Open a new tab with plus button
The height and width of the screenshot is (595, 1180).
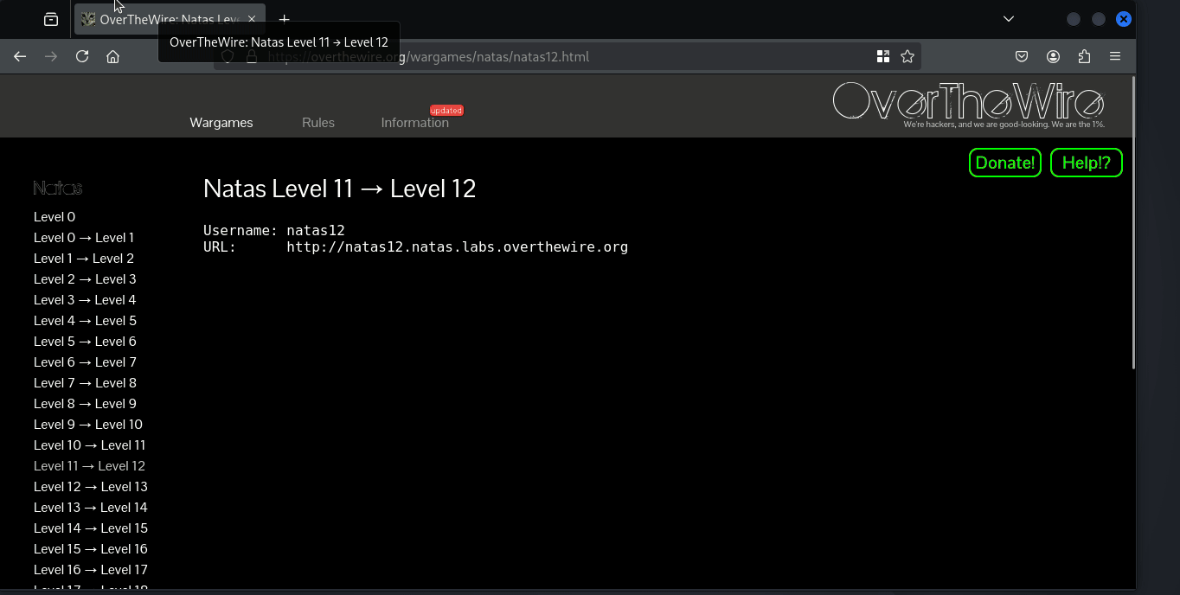pyautogui.click(x=284, y=19)
